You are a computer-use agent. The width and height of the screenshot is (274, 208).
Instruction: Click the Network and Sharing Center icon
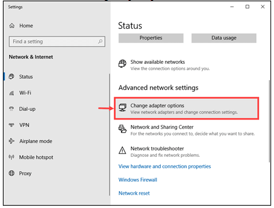click(x=122, y=129)
